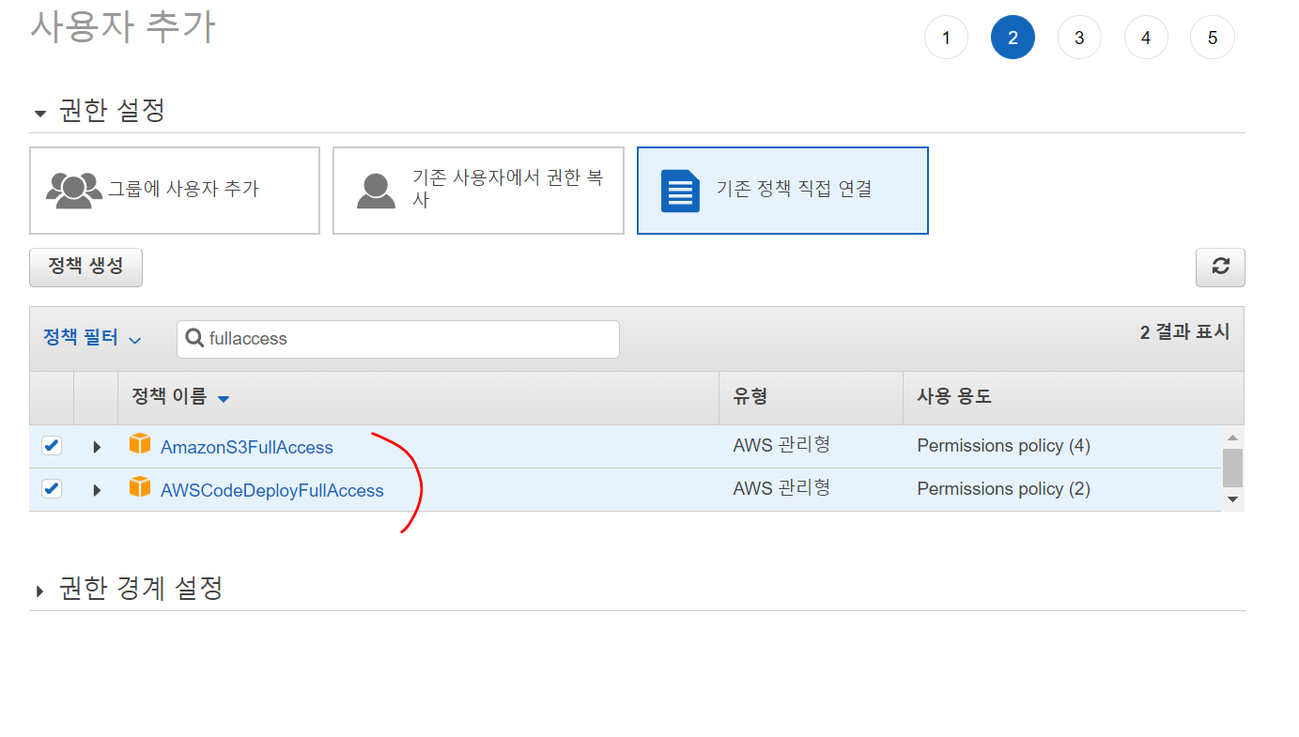Image resolution: width=1299 pixels, height=737 pixels.
Task: Click AWS 관리형 in the AmazonS3FullAccess row
Action: pyautogui.click(x=781, y=445)
